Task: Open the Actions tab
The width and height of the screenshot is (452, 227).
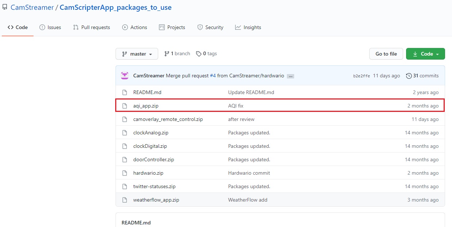Action: [x=135, y=27]
